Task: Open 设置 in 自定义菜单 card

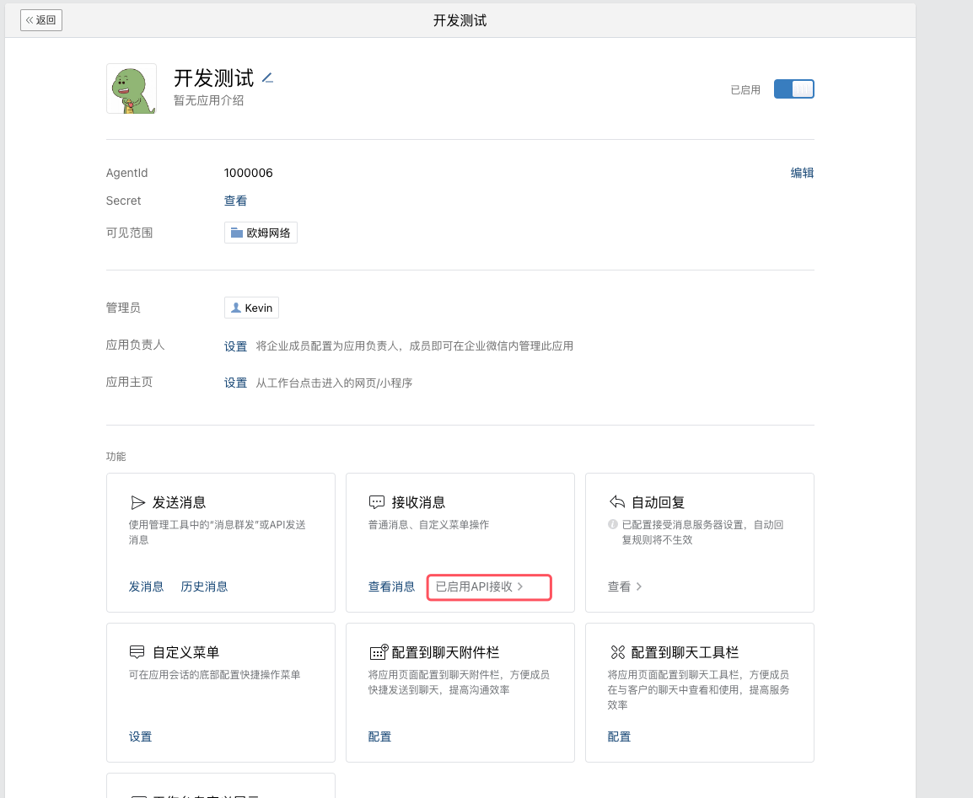Action: coord(140,736)
